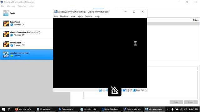This screenshot has width=200, height=112.
Task: Click the shared folders status bar icon
Action: pos(124,90)
